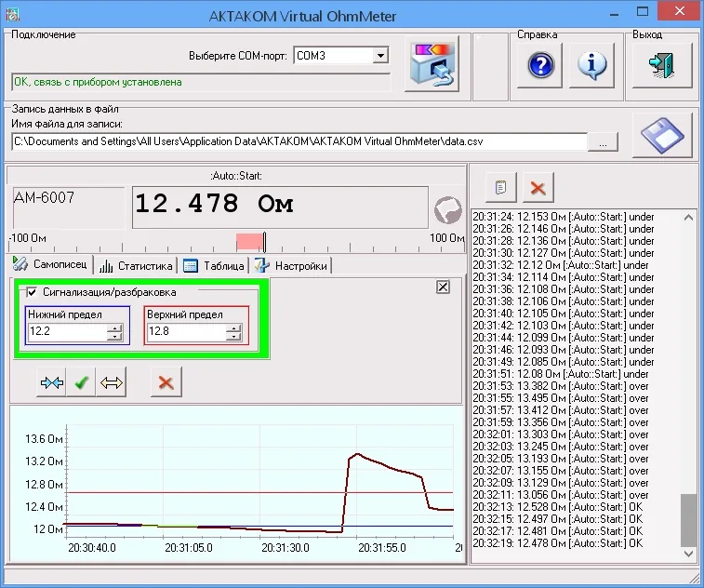Increase the Нижний предел value
Viewport: 704px width, 588px height.
click(114, 327)
